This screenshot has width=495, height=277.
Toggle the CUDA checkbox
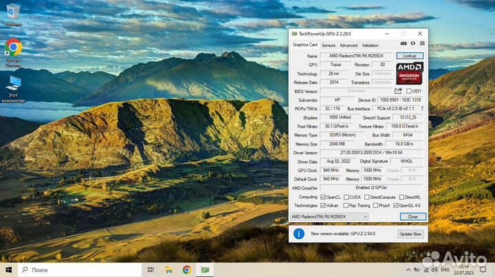pos(346,197)
